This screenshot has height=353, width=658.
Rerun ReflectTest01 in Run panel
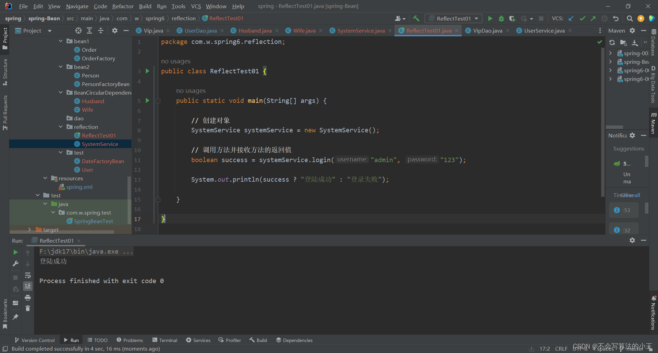[15, 252]
